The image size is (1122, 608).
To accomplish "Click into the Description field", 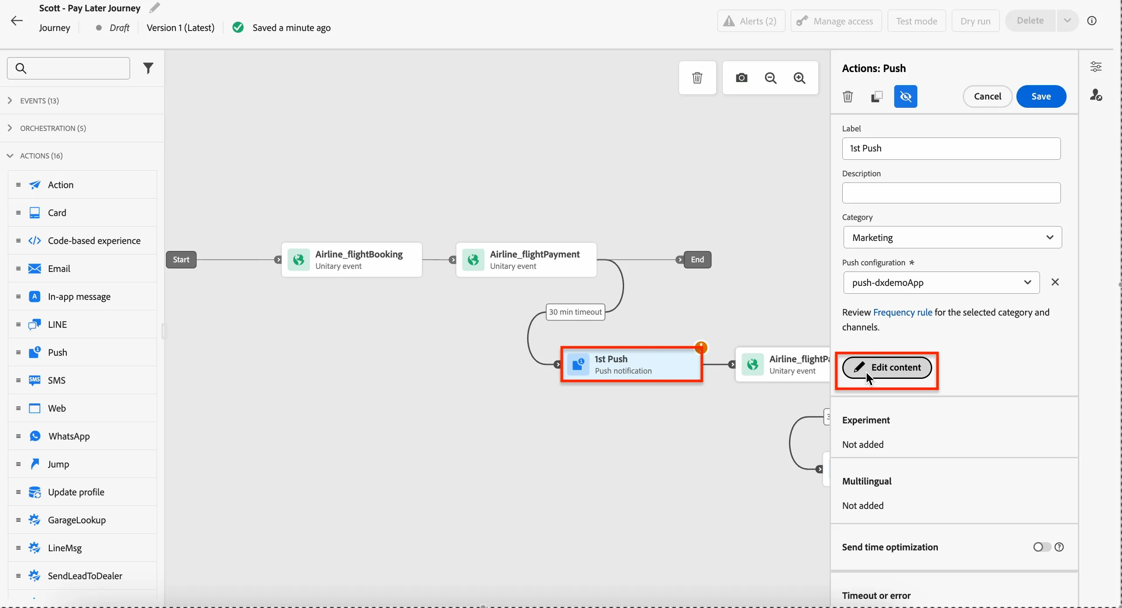I will click(951, 193).
